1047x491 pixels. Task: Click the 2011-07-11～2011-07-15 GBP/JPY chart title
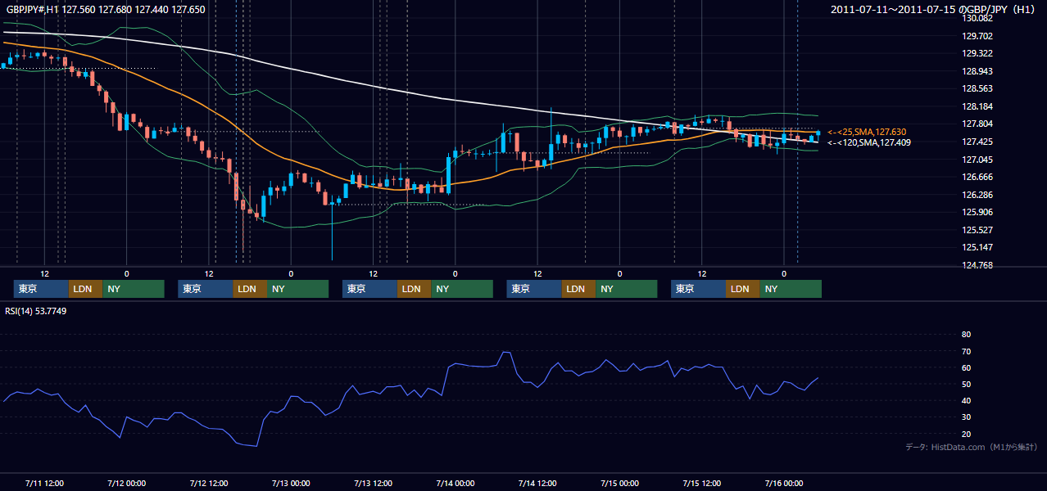934,10
